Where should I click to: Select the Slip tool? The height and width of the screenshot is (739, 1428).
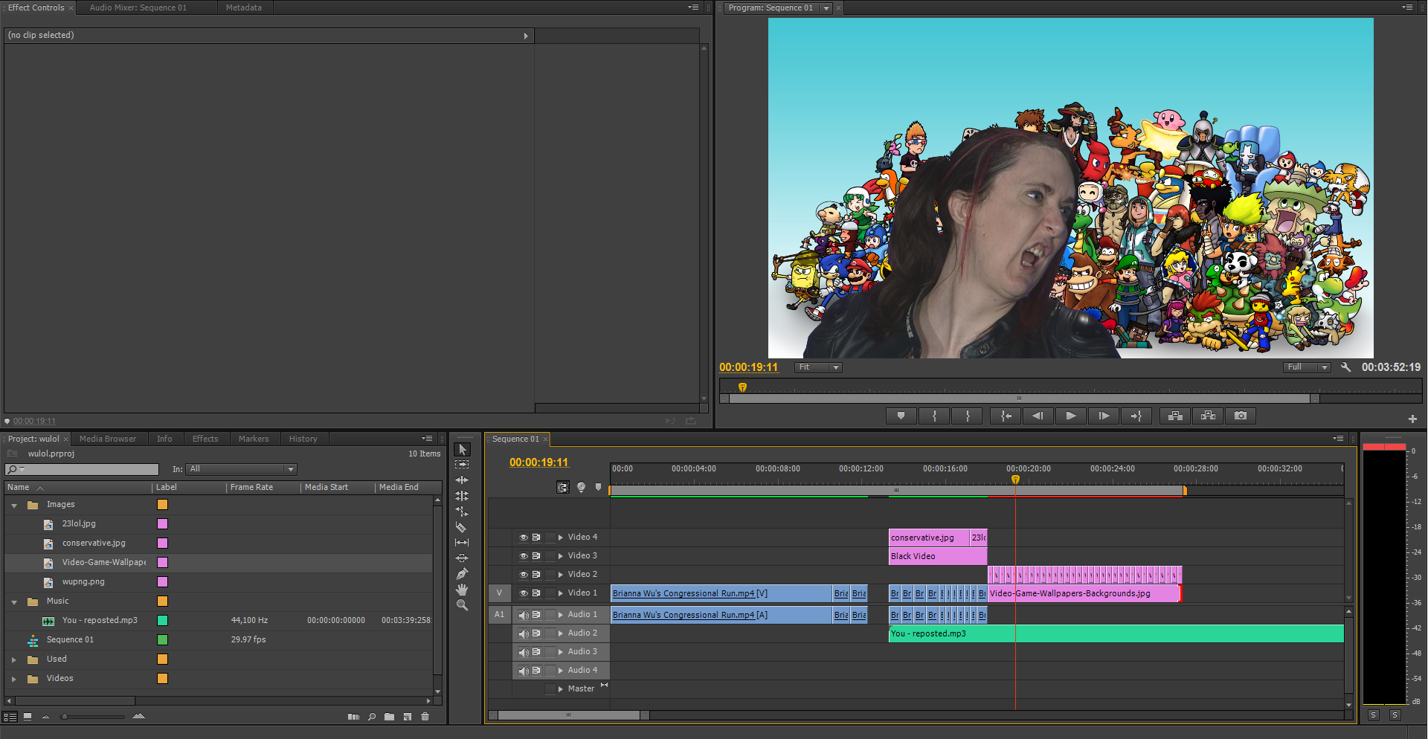pos(462,543)
